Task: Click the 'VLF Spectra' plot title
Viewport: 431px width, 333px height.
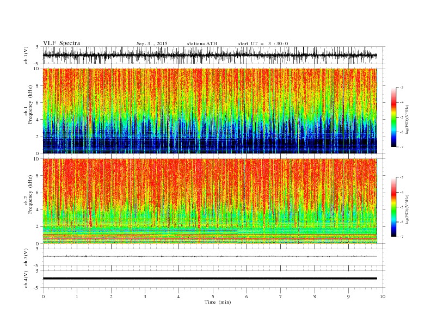Action: [x=61, y=43]
